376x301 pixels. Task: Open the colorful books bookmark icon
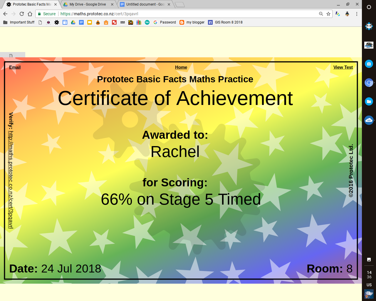[139, 22]
